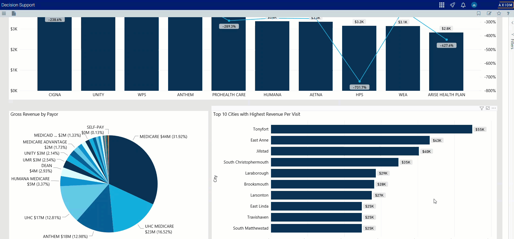Click the -238.6% data label
Viewport: 514px width, 239px height.
[55, 20]
